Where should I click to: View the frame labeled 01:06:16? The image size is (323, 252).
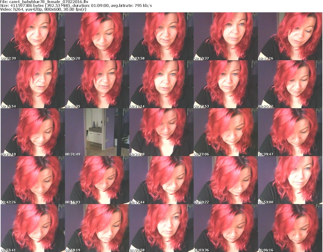tap(290, 228)
